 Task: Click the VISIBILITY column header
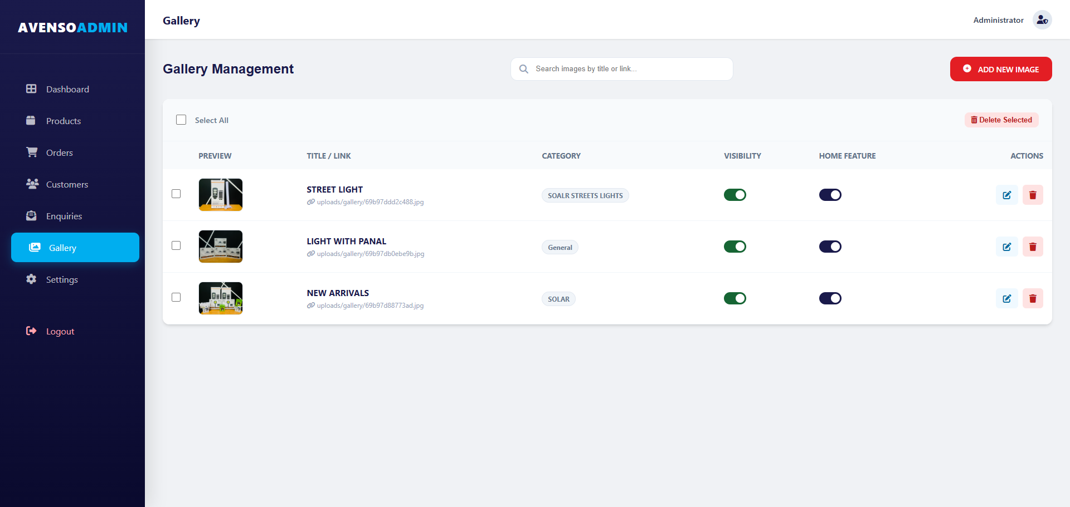pyautogui.click(x=742, y=156)
